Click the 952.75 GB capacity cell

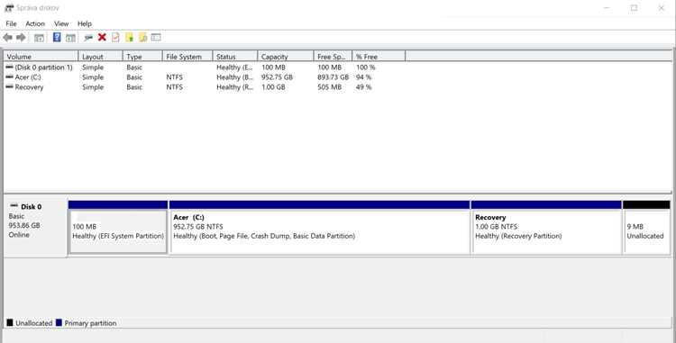[278, 77]
